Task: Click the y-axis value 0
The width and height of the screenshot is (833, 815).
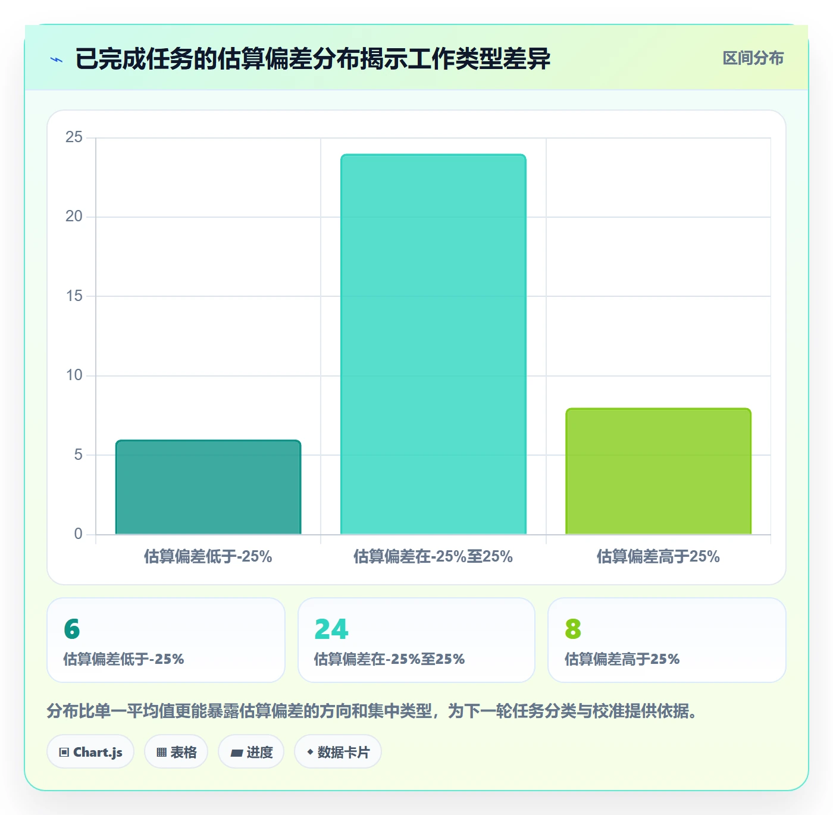Action: point(79,534)
